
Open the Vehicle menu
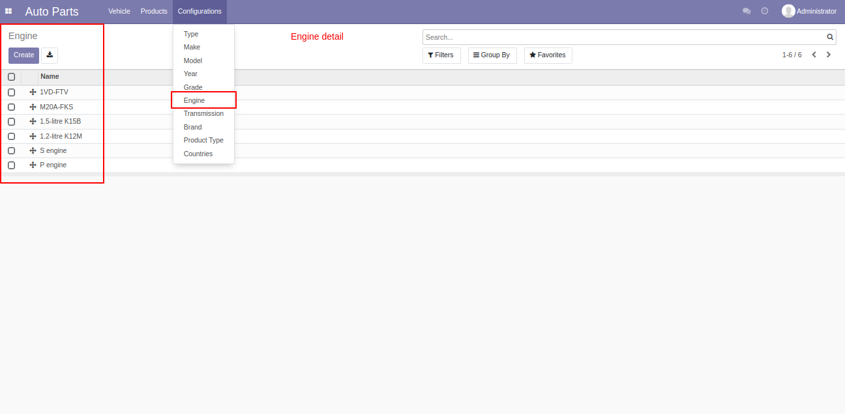click(x=119, y=11)
